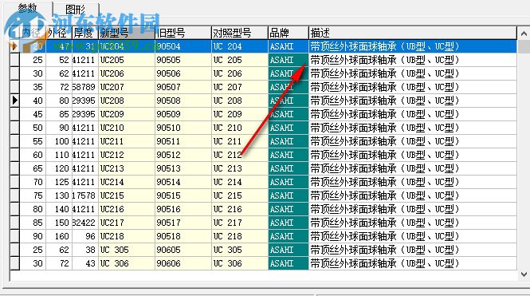Click old model cell 90518
The width and height of the screenshot is (530, 296).
(183, 236)
